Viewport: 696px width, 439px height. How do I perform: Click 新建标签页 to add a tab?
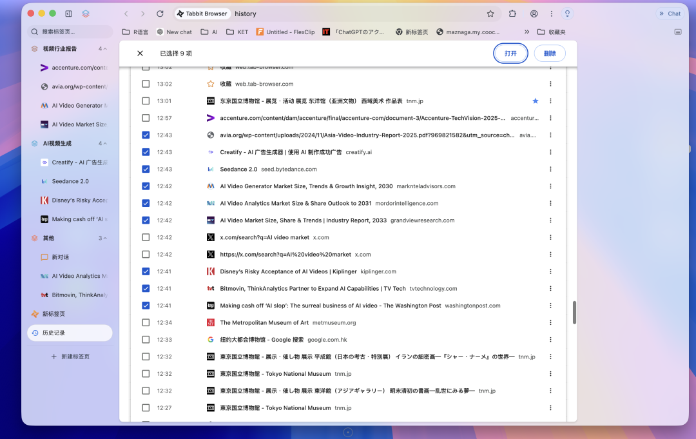pos(70,356)
